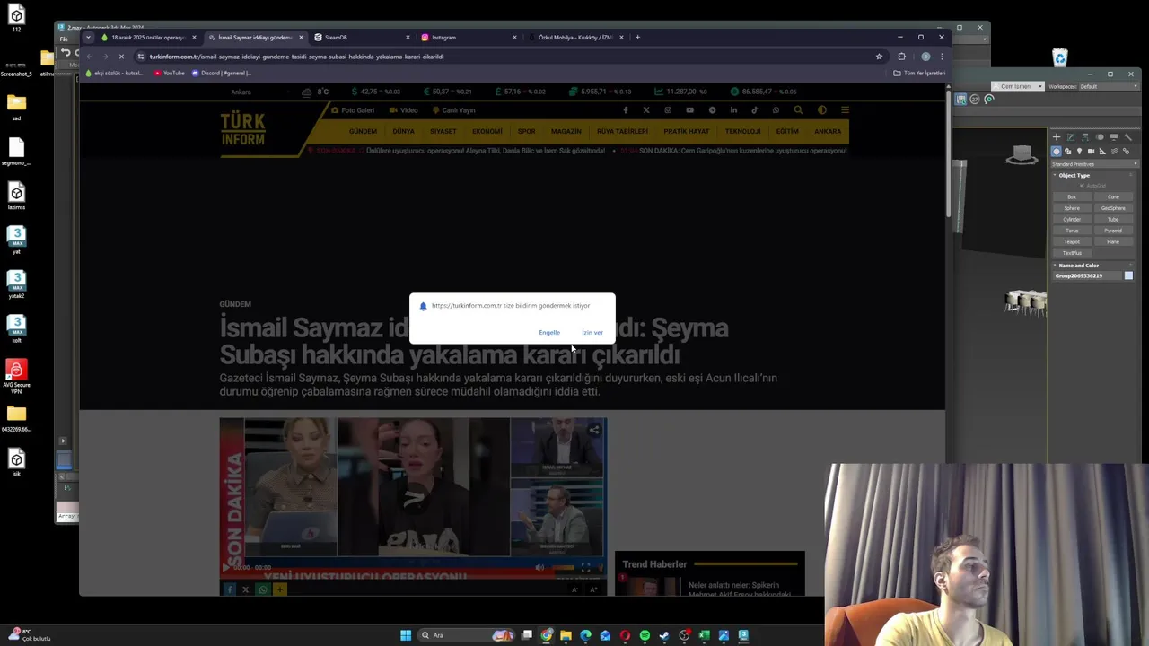
Task: Open the EKONOMİ menu category
Action: click(487, 132)
